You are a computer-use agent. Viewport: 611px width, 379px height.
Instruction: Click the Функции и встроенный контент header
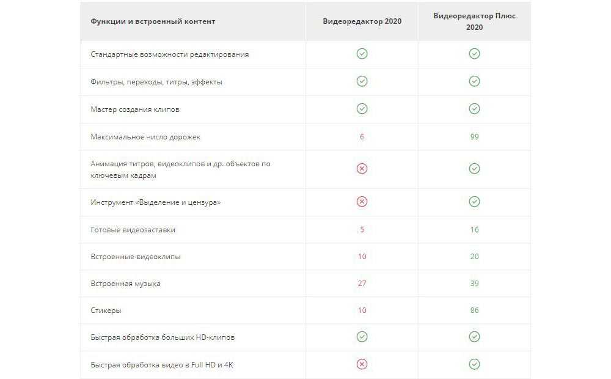coord(153,21)
